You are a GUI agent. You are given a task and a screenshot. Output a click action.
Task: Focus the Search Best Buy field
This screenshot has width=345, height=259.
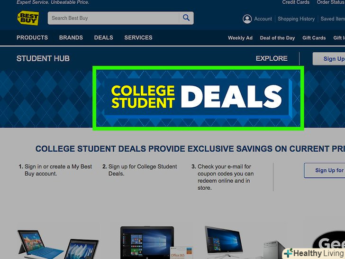pyautogui.click(x=113, y=18)
